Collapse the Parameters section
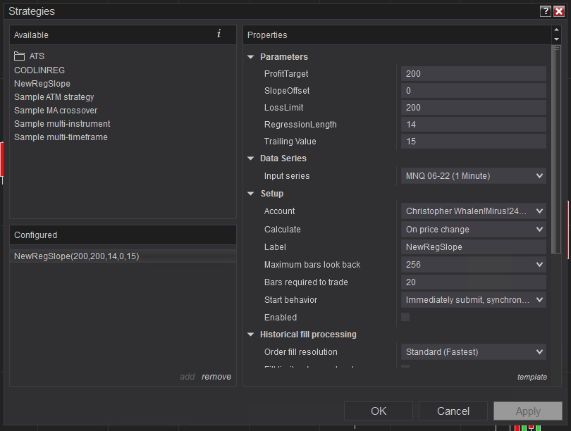The width and height of the screenshot is (571, 431). pos(251,57)
